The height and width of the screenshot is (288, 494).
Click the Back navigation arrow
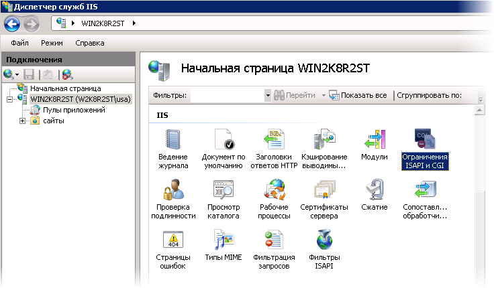pos(12,23)
